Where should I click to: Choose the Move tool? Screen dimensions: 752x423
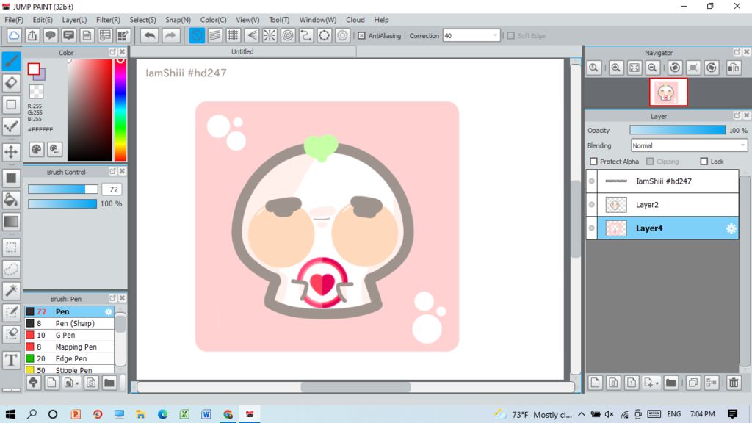[12, 152]
